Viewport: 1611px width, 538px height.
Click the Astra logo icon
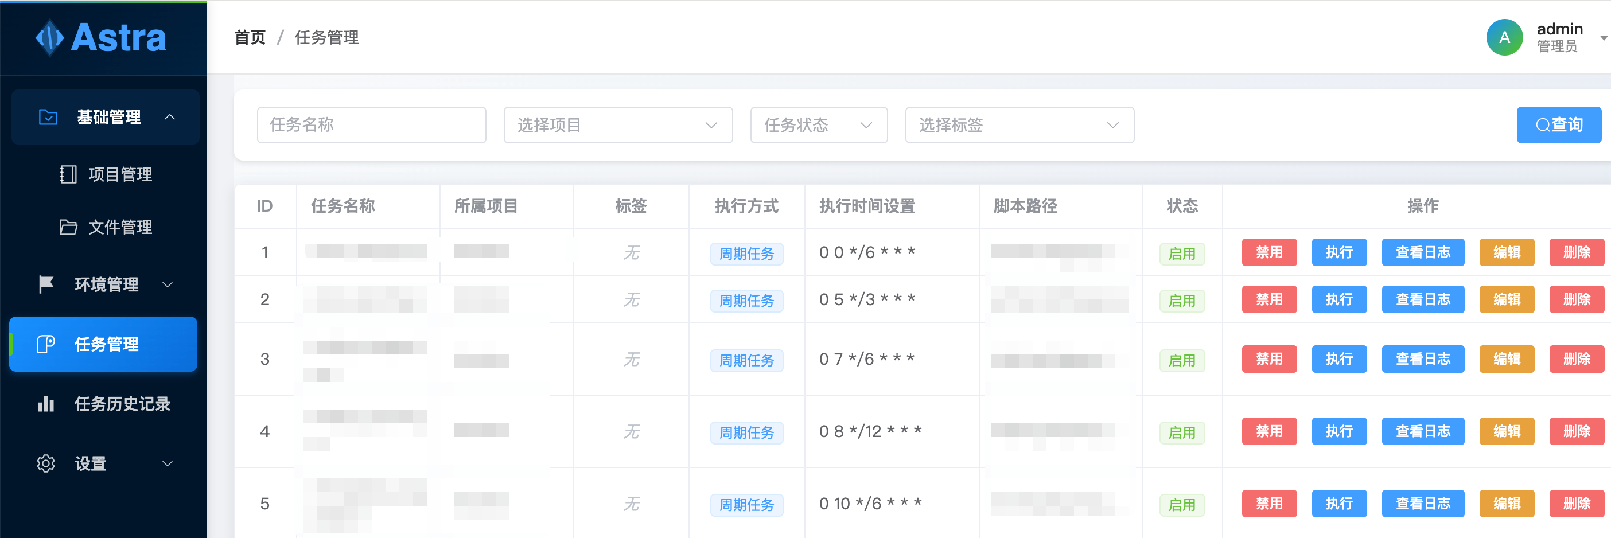tap(50, 37)
